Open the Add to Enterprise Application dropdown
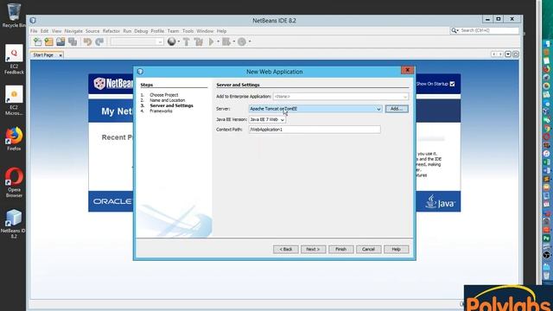The height and width of the screenshot is (311, 553). tap(405, 97)
